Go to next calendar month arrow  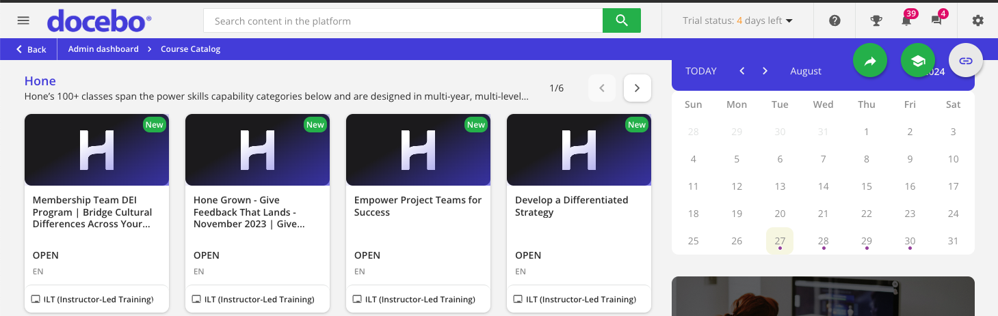[765, 71]
